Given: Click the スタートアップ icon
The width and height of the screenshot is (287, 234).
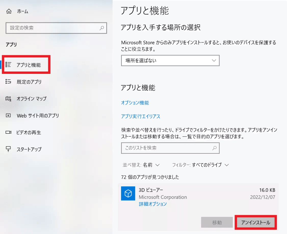Looking at the screenshot, I should [x=8, y=149].
